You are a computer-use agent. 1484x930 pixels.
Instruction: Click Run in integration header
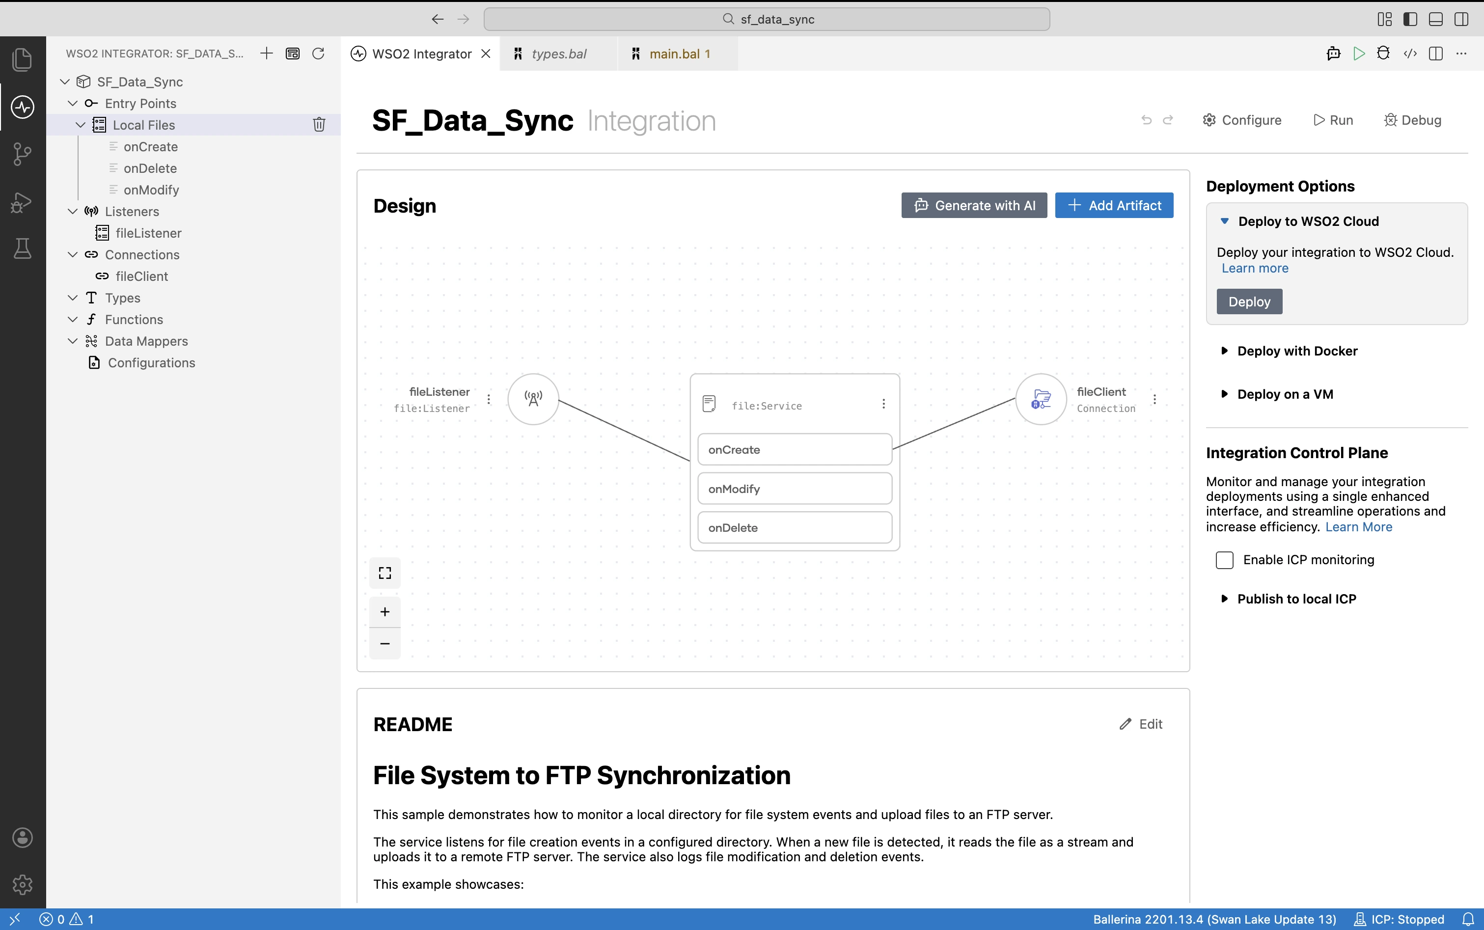pos(1333,120)
